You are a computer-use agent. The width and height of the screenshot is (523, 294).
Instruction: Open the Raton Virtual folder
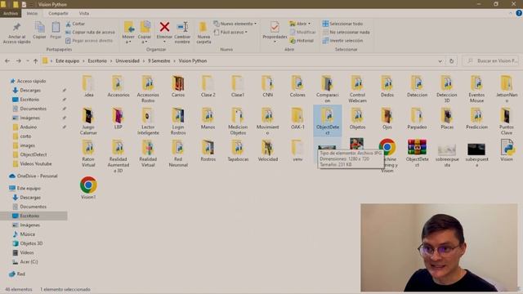click(x=88, y=154)
